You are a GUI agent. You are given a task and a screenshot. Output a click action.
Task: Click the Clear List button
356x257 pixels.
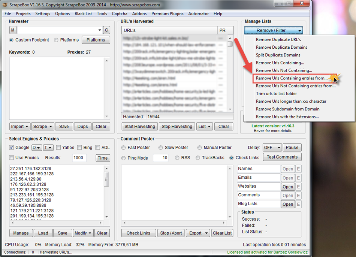(222, 233)
